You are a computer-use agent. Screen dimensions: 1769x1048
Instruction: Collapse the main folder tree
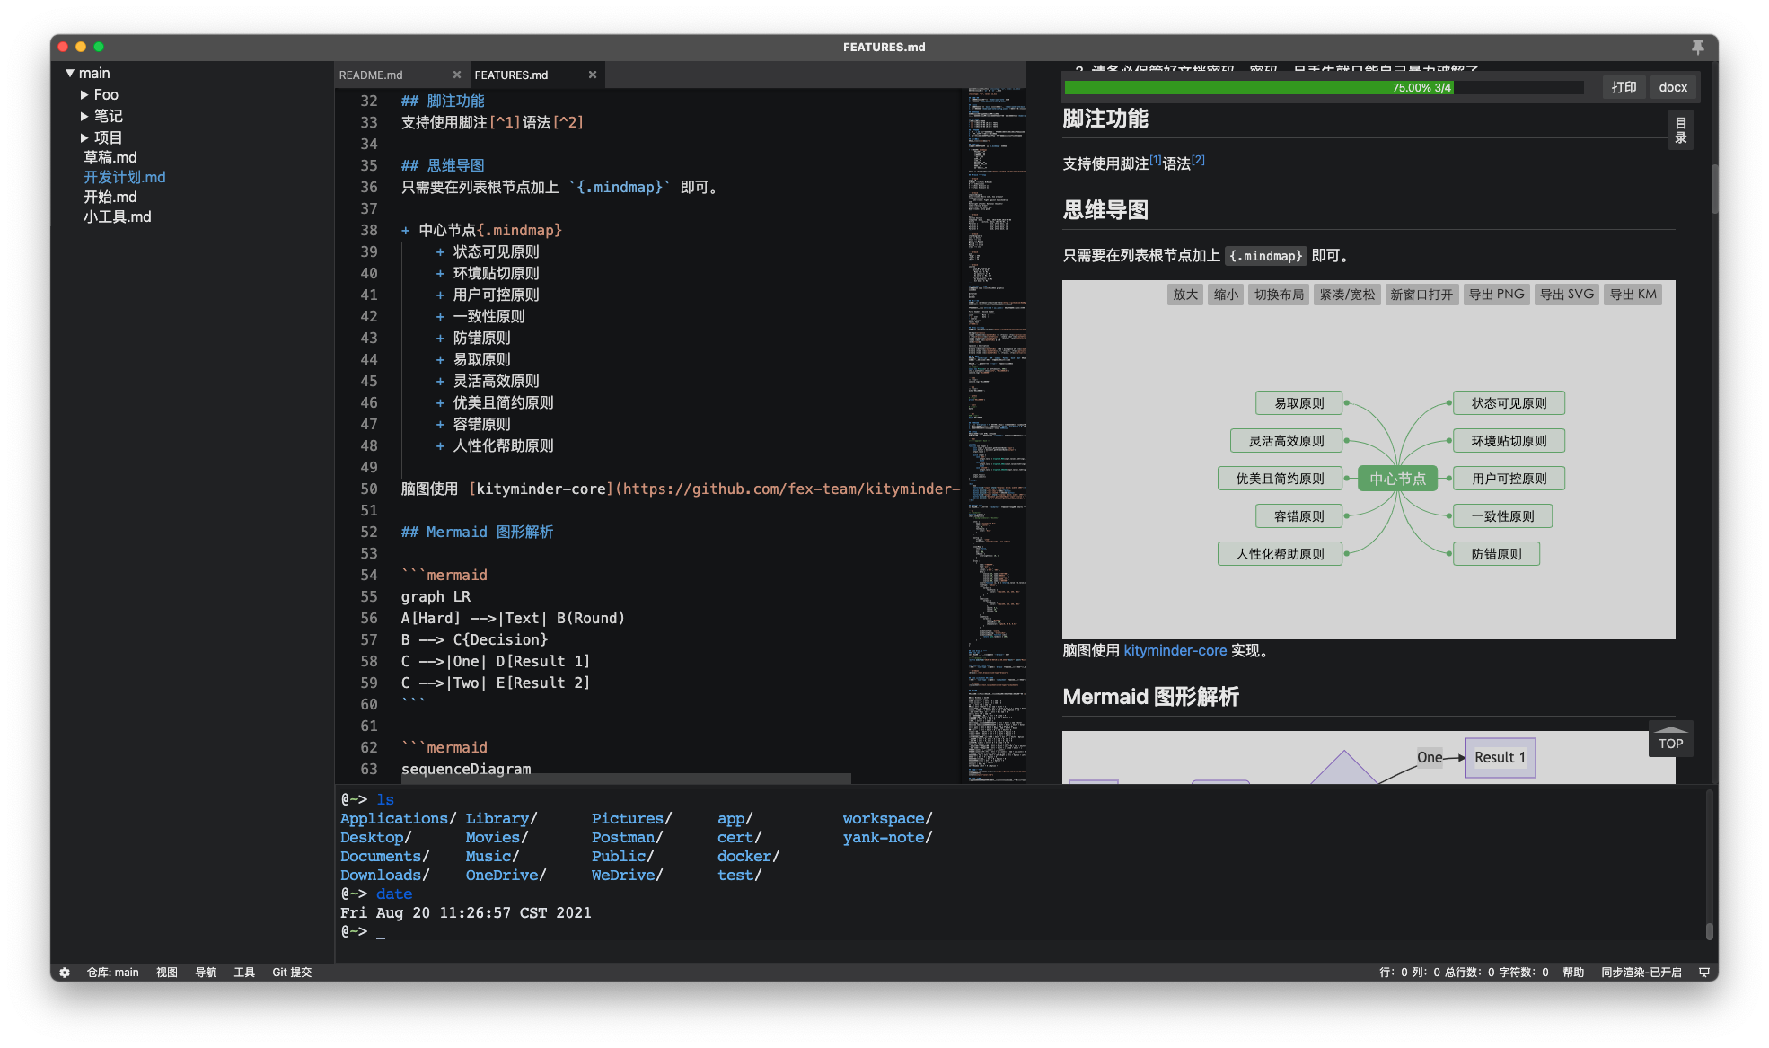click(x=70, y=73)
